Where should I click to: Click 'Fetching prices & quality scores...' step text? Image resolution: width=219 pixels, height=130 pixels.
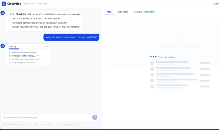tap(27, 59)
